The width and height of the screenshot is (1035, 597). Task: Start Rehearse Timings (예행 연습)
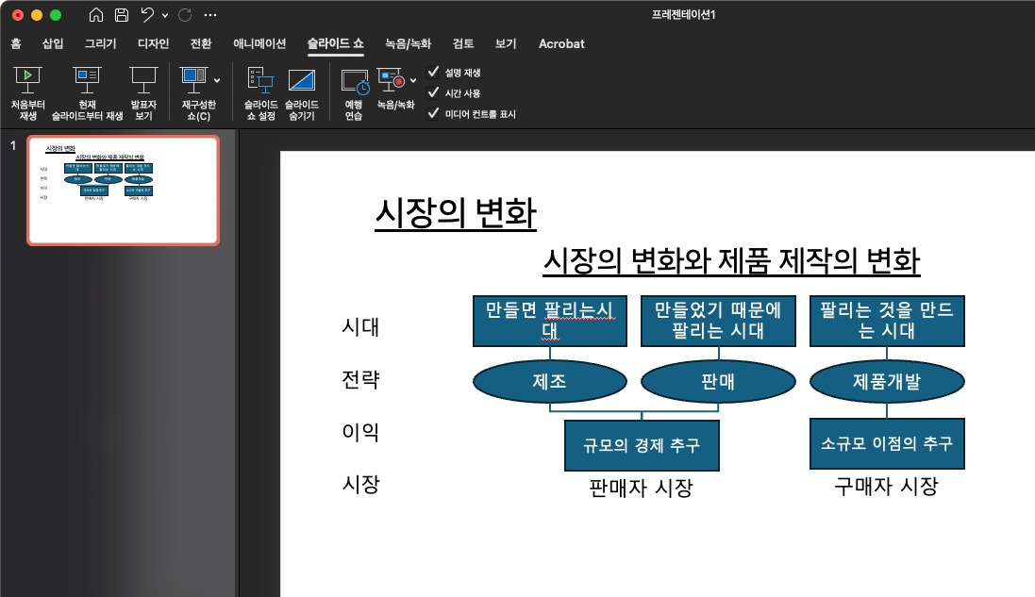[x=354, y=91]
